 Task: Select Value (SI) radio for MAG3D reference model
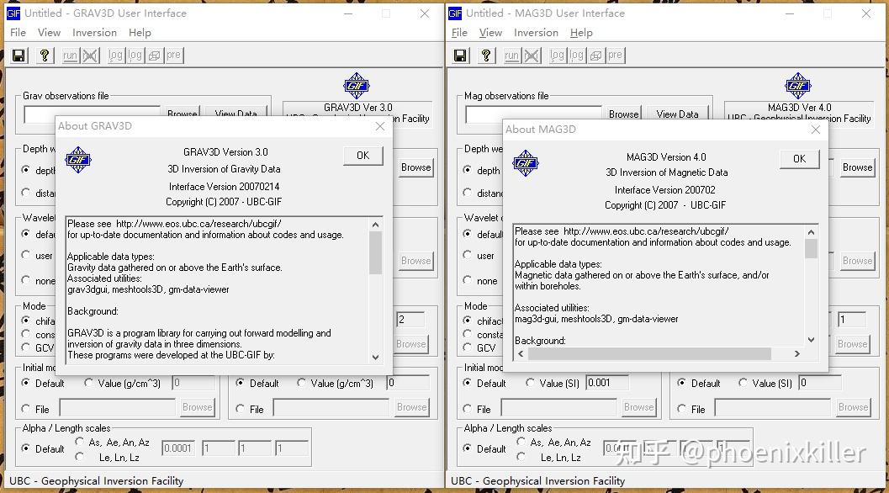click(743, 383)
